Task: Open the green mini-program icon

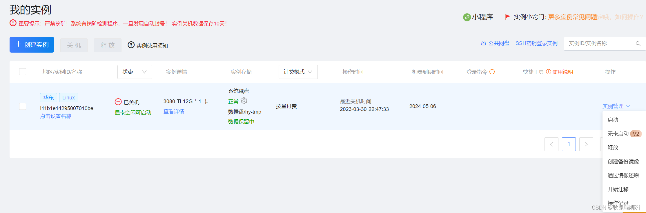Action: click(467, 17)
